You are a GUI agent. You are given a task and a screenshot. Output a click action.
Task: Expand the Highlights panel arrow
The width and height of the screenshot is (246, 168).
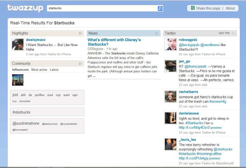[80, 33]
